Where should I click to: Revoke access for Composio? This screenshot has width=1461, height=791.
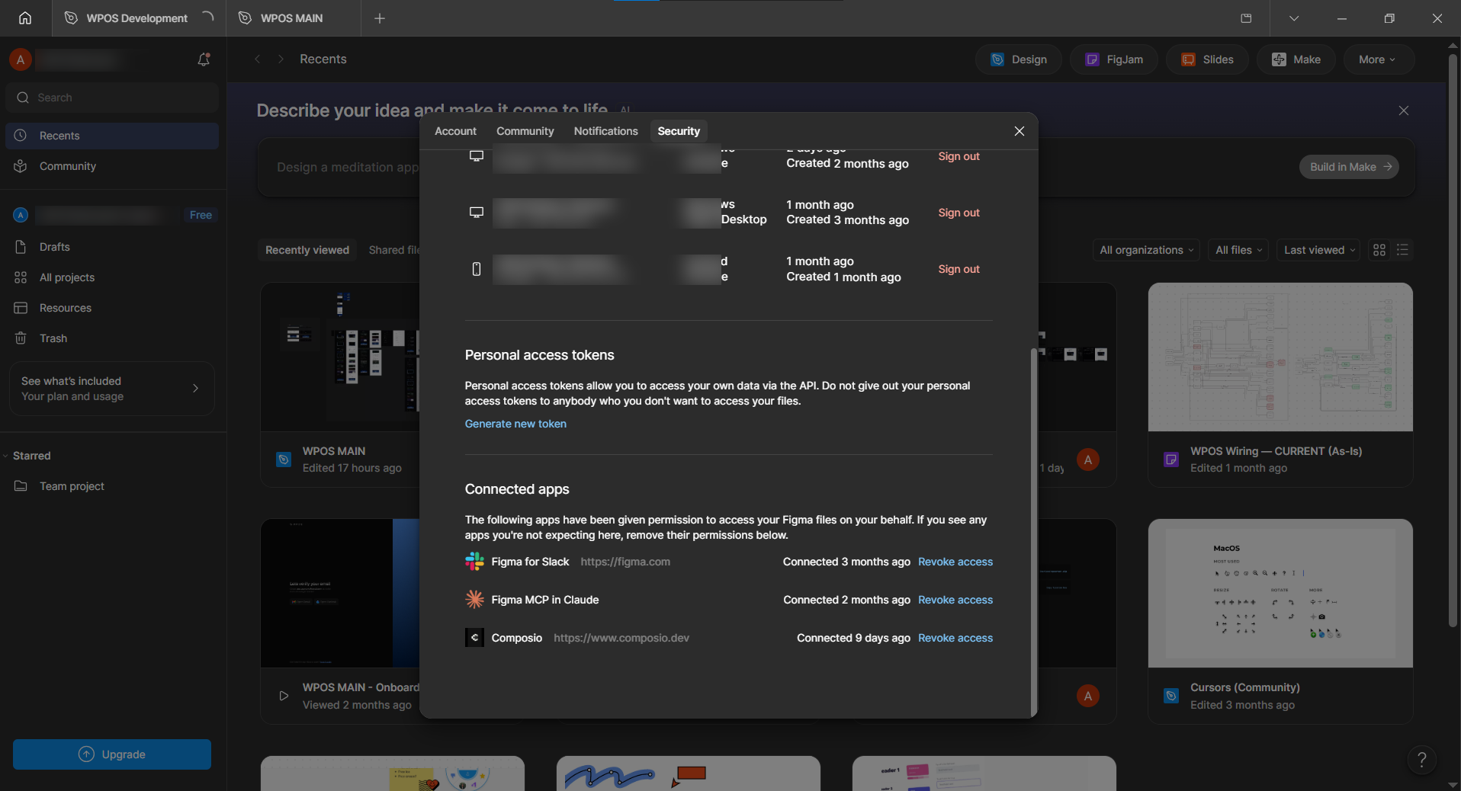point(955,638)
